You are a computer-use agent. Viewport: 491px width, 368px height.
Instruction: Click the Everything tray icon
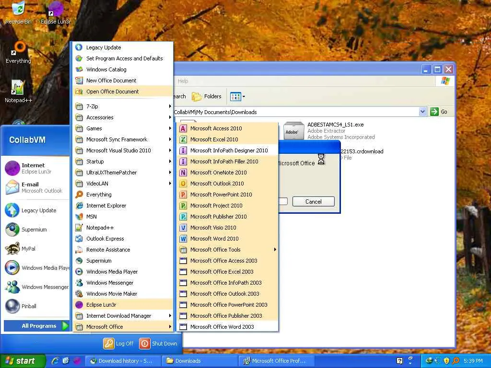click(x=456, y=361)
